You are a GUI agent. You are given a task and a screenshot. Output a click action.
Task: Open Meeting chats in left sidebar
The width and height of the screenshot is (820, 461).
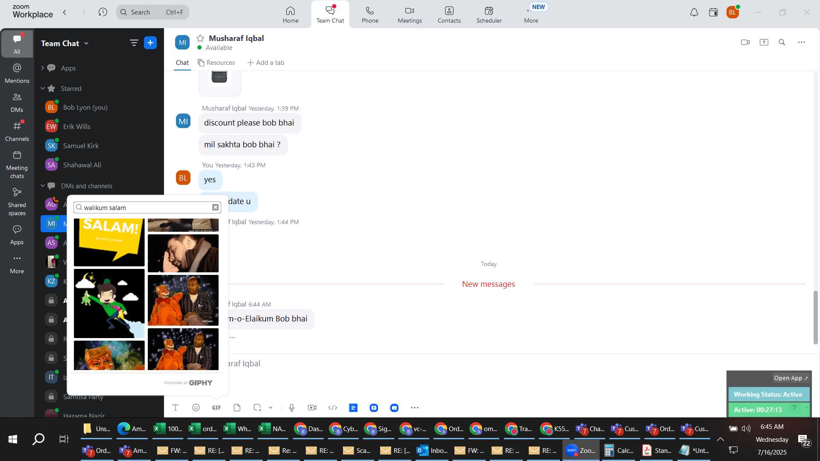(x=17, y=165)
